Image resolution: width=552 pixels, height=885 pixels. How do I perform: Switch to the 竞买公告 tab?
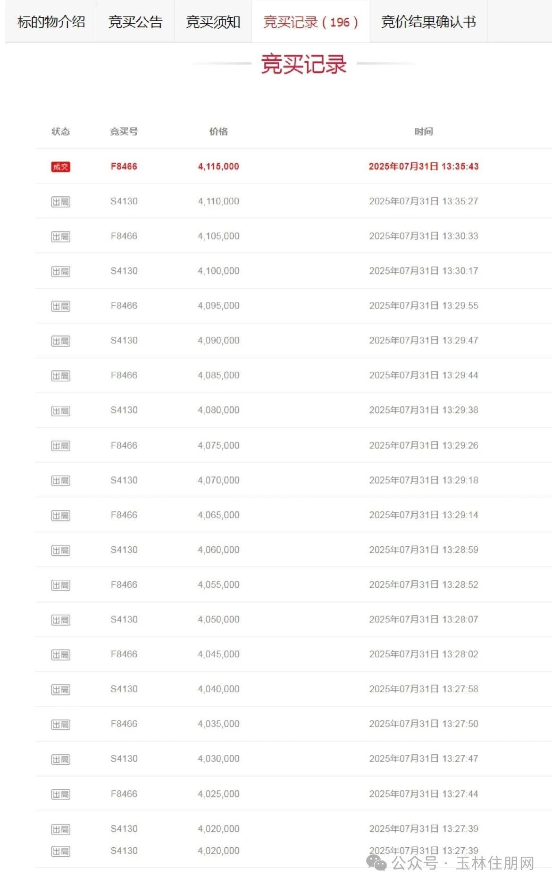click(135, 22)
